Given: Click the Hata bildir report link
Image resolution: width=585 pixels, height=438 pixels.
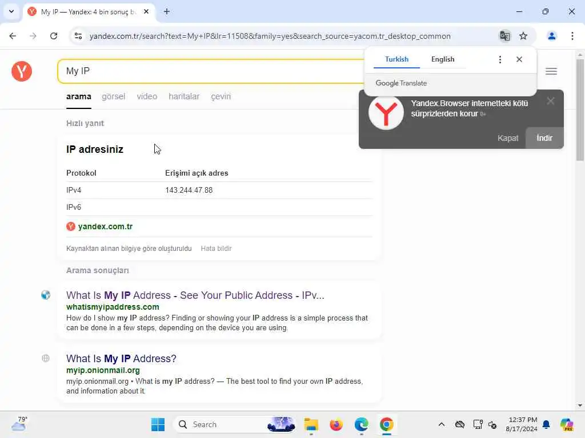Looking at the screenshot, I should click(x=217, y=249).
